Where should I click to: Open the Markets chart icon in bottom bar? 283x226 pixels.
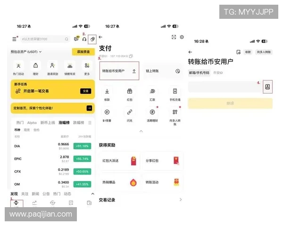[34, 203]
